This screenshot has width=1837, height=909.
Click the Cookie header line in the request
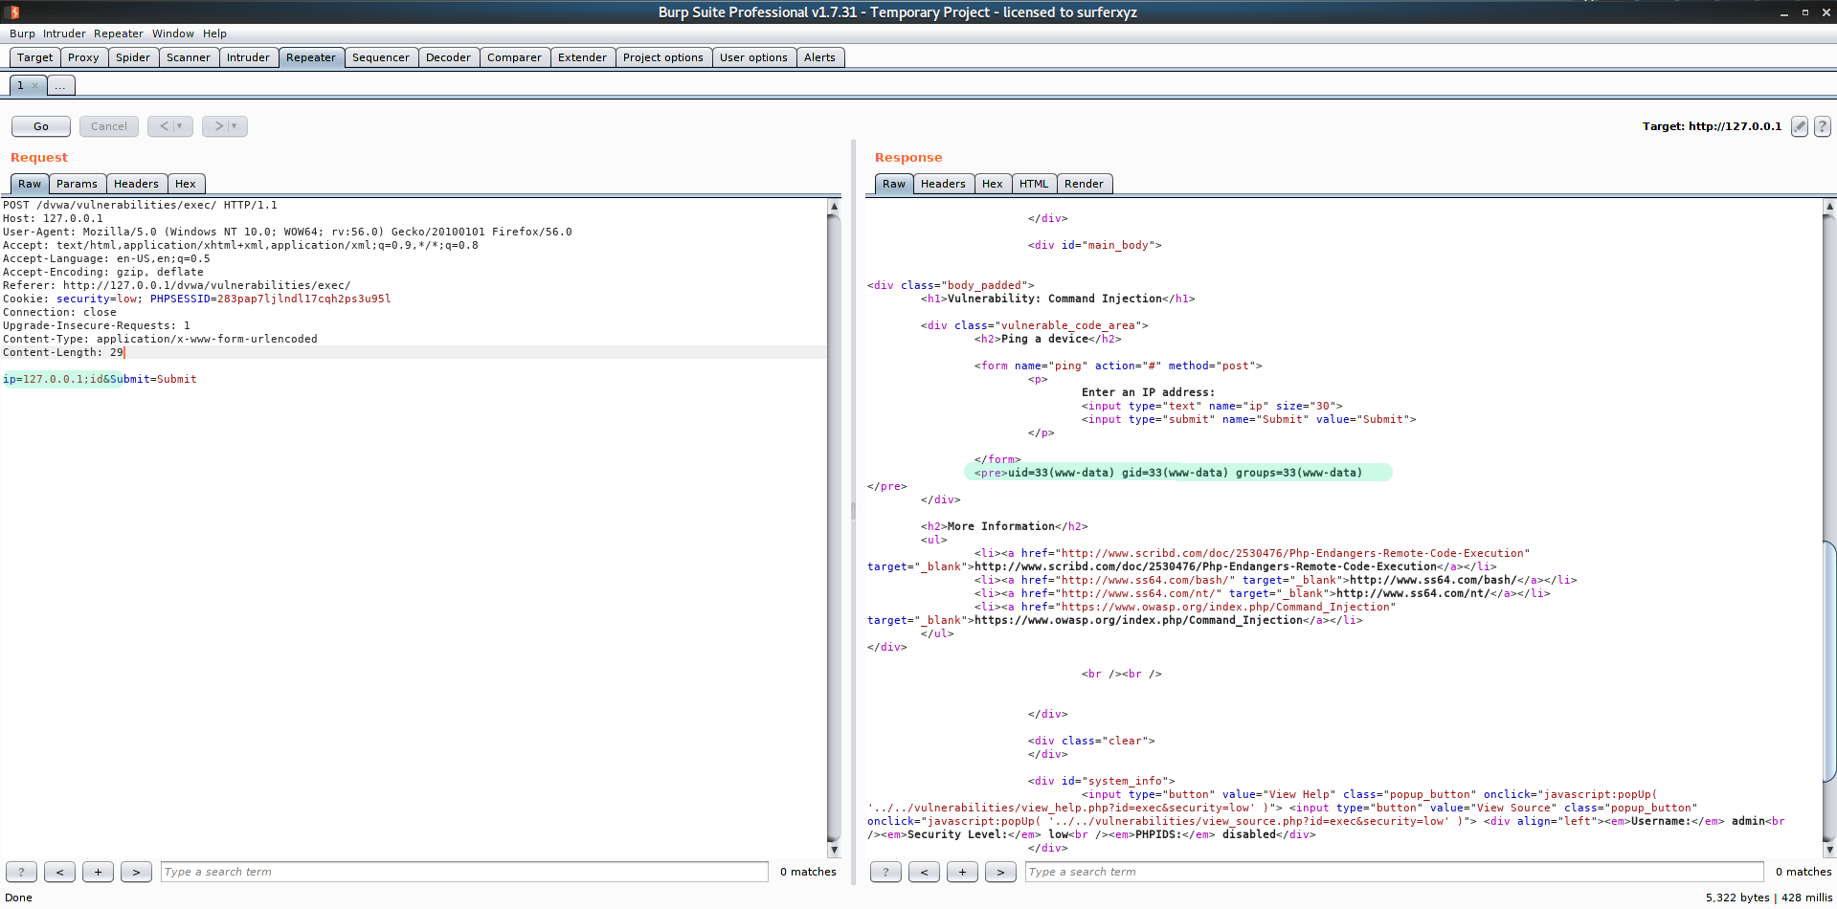pos(196,299)
